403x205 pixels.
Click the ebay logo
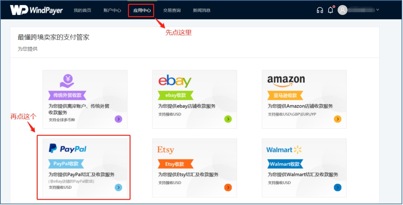pos(175,81)
